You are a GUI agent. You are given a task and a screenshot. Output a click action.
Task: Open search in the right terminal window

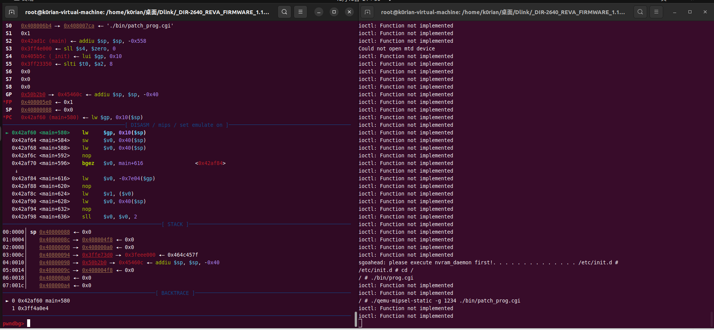(x=640, y=12)
